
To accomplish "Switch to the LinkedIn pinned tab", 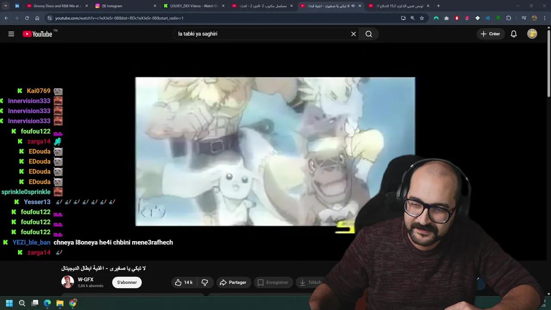I will pyautogui.click(x=17, y=6).
